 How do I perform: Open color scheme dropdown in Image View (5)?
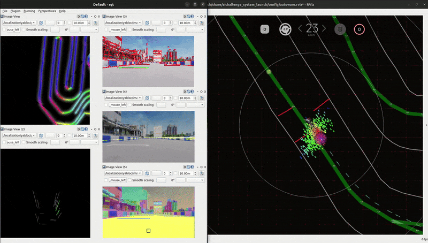[x=196, y=180]
